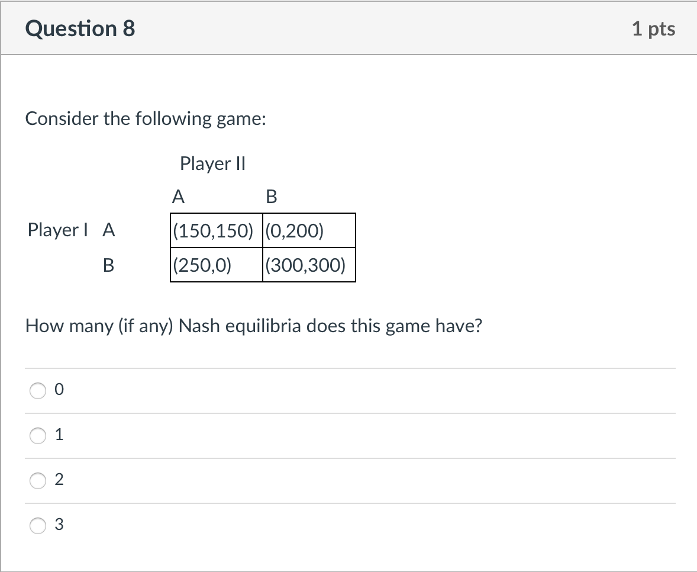The width and height of the screenshot is (697, 572).
Task: Click the answer label 2
Action: [58, 480]
